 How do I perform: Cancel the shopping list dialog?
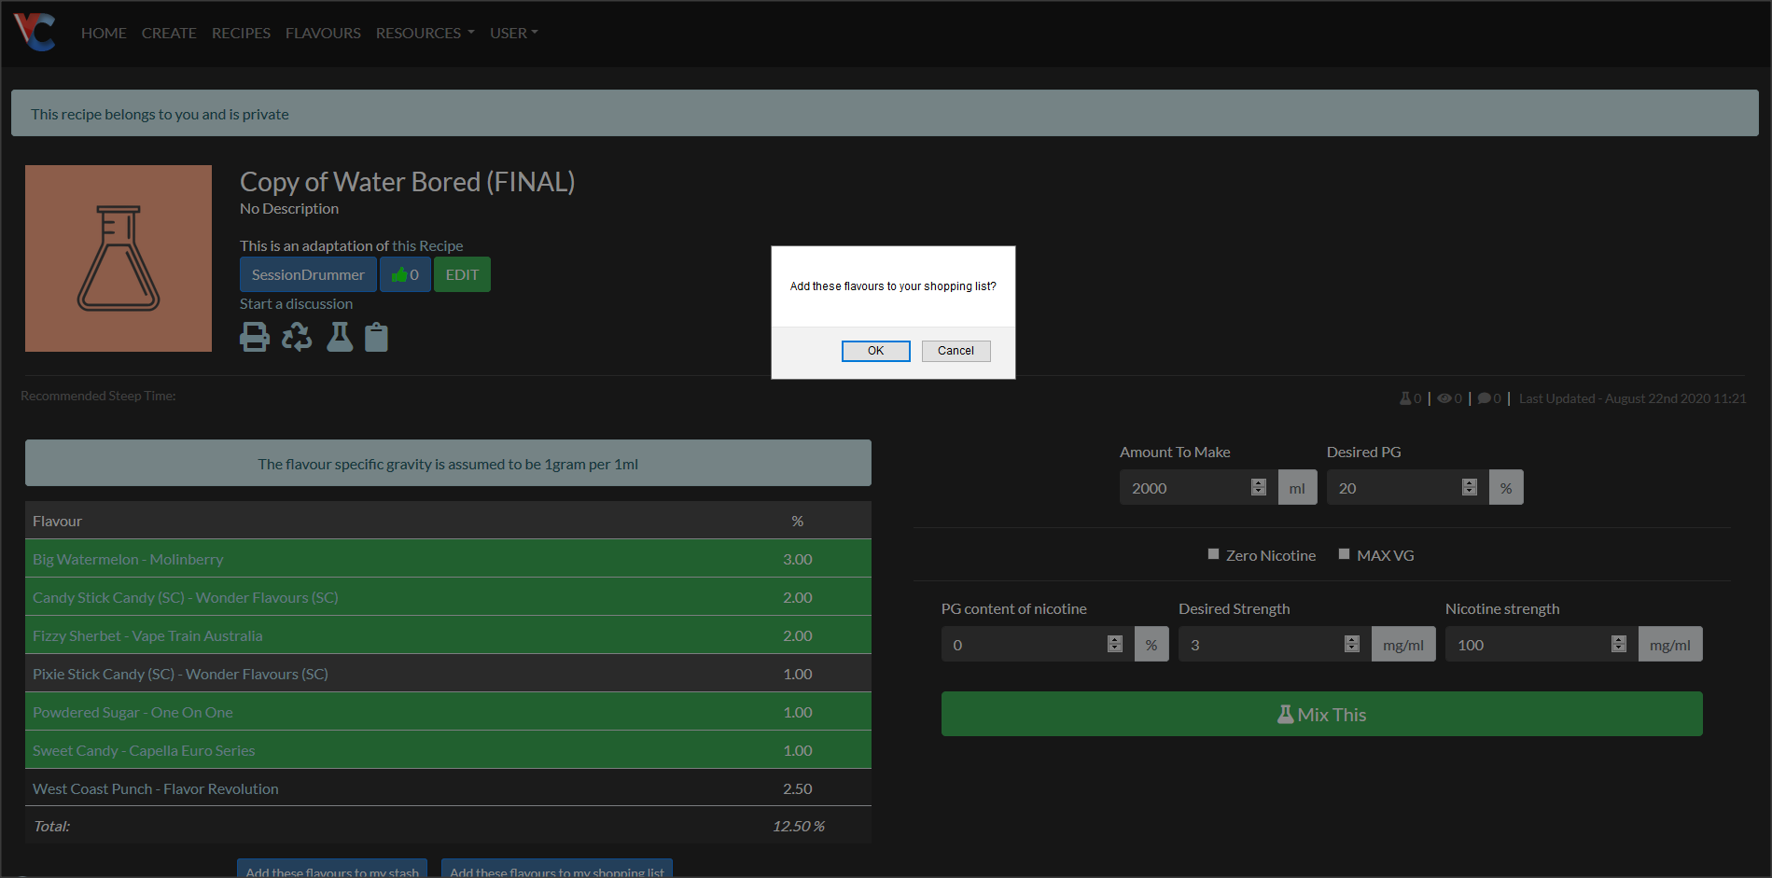click(x=956, y=351)
